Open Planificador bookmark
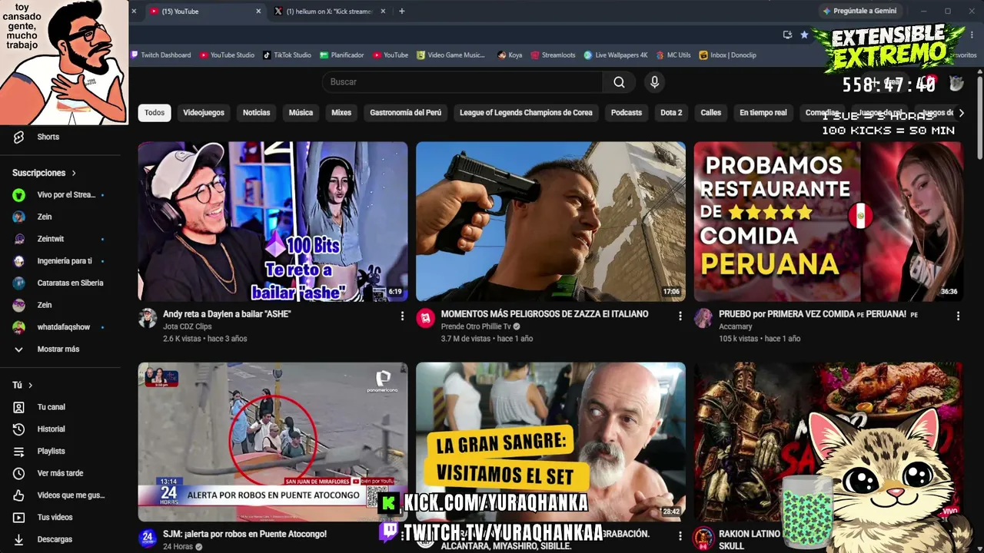The image size is (984, 553). coord(342,55)
